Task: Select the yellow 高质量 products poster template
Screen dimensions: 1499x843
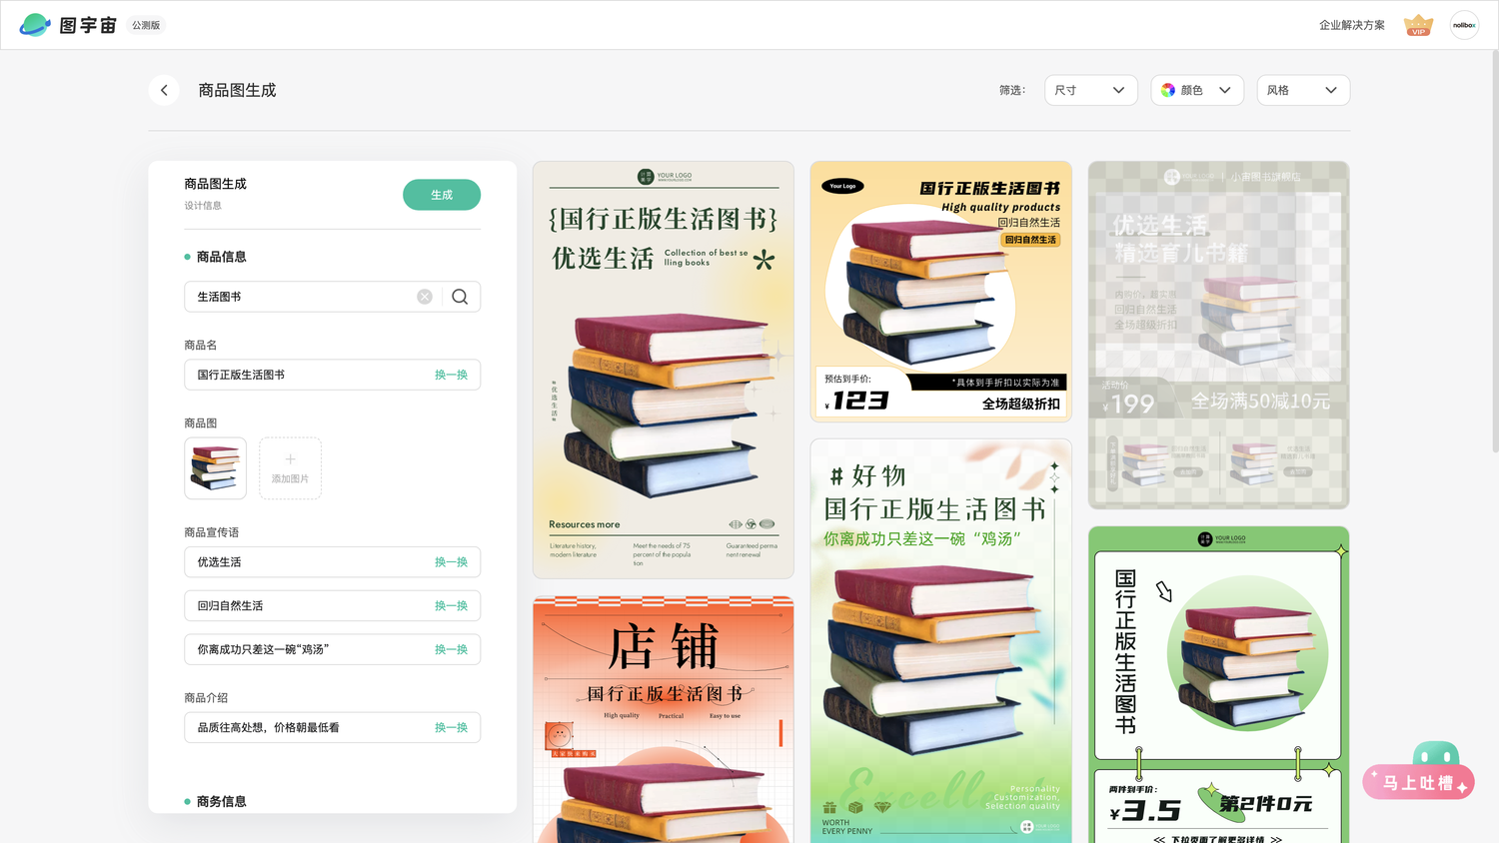Action: [x=940, y=292]
